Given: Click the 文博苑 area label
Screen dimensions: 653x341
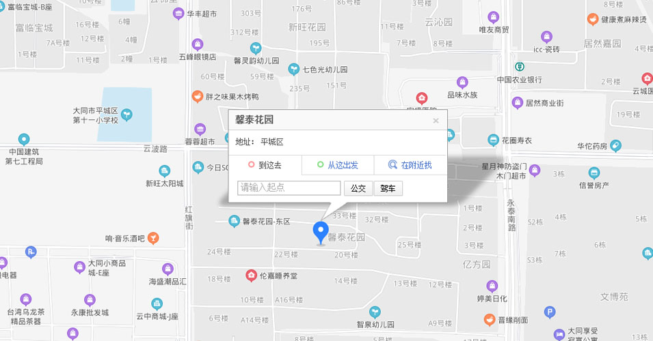Looking at the screenshot, I should click(614, 297).
